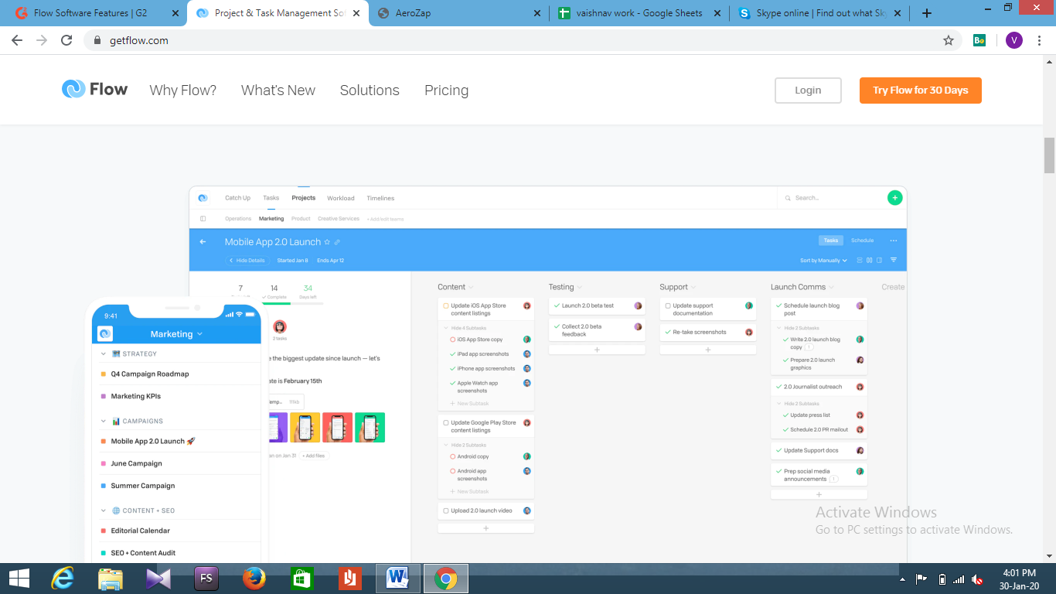Viewport: 1056px width, 594px height.
Task: Launch Internet Explorer from the taskbar
Action: coord(62,578)
